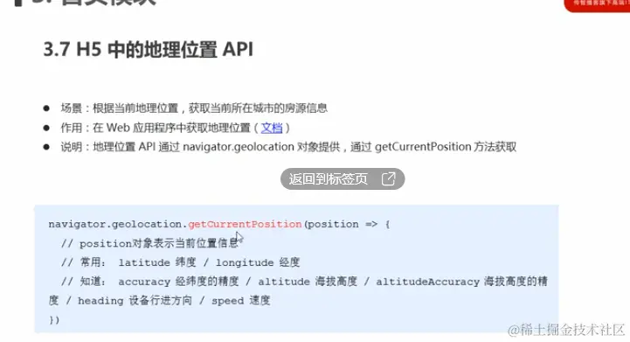Click the 返回到标签页 button

[343, 178]
